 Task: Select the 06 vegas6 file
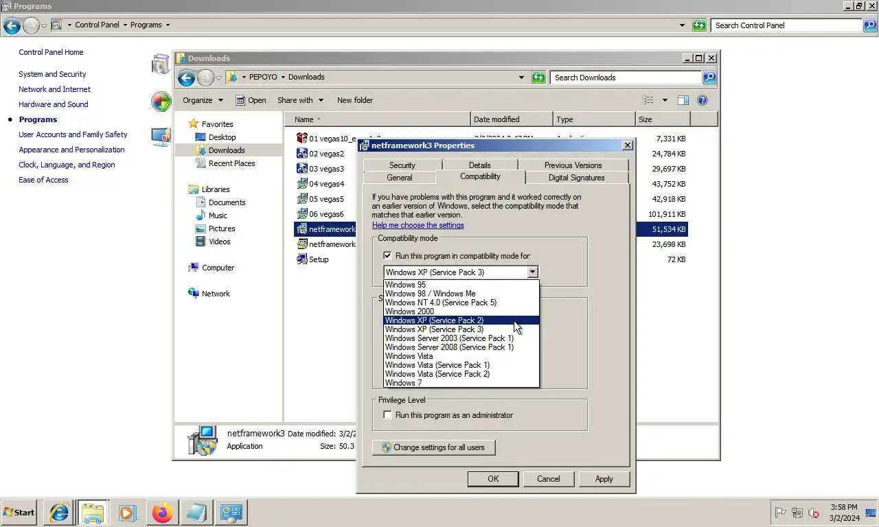tap(320, 214)
